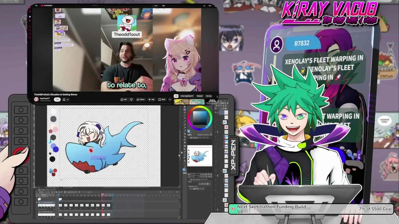Open the SquChanVT channel avatar

click(x=36, y=99)
